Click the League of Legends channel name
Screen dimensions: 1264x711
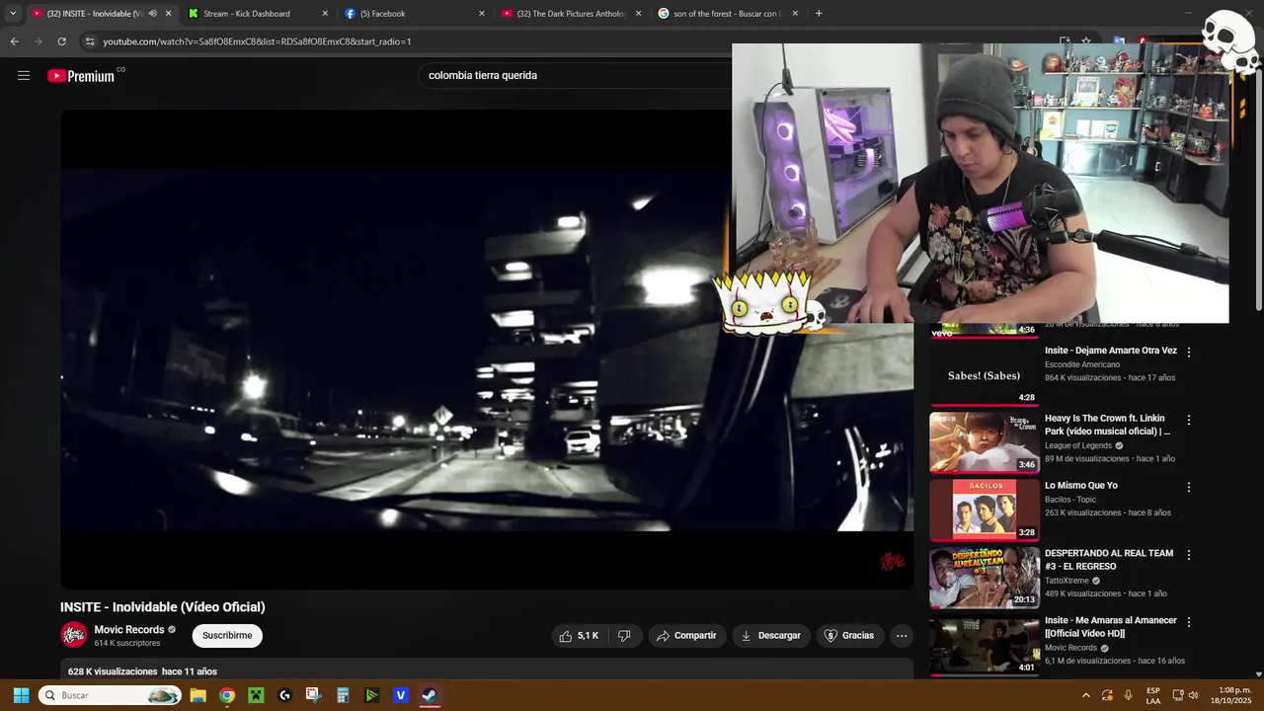(x=1078, y=445)
